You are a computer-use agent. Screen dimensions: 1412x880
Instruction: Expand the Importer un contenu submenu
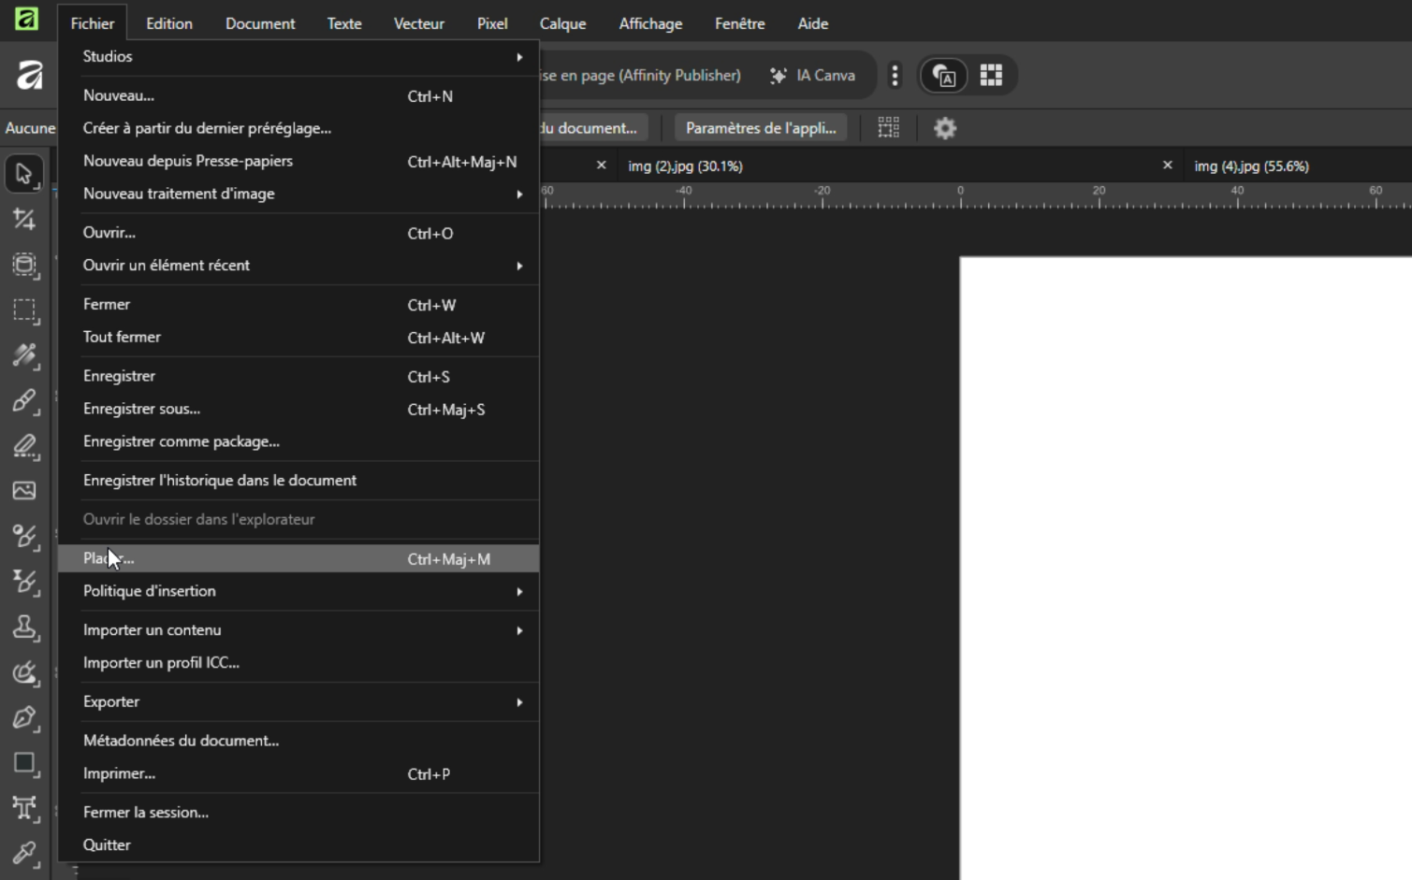299,630
